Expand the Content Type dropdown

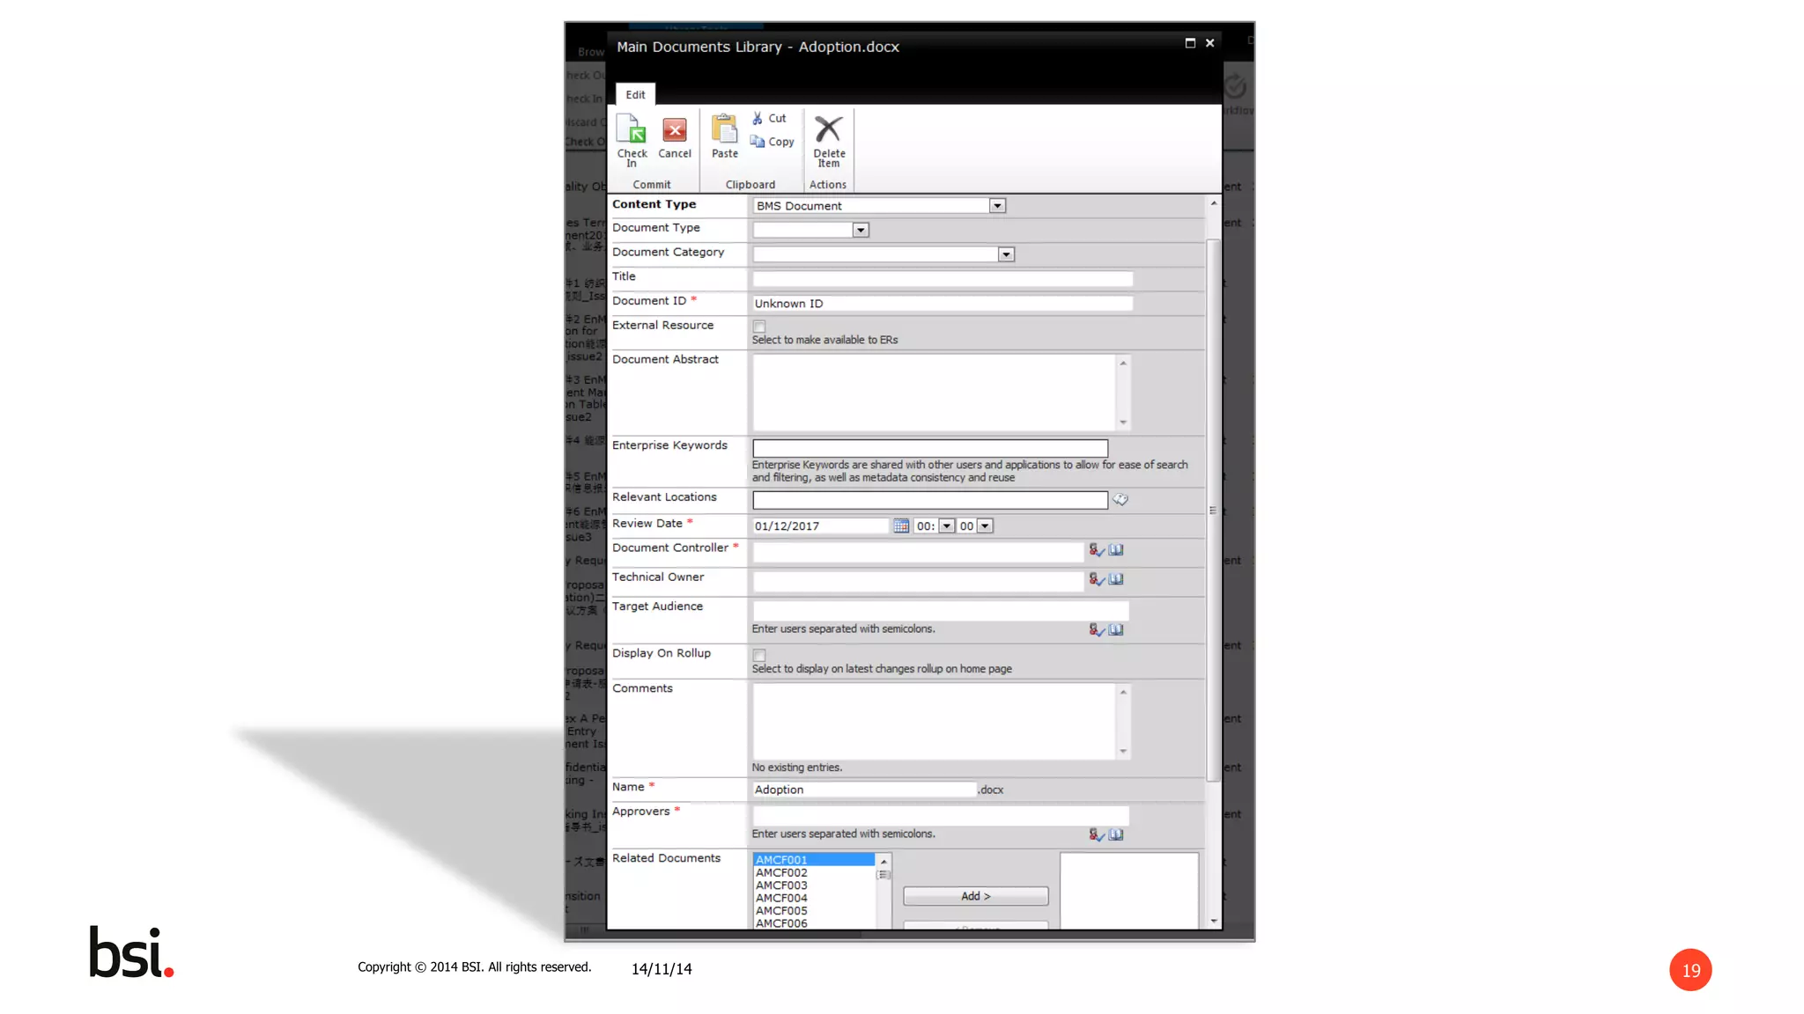pos(997,206)
